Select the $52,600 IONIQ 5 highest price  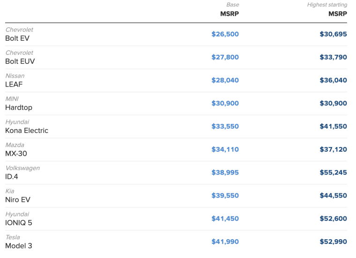(x=334, y=219)
